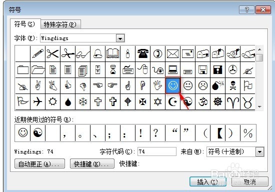Pick the open raised hand symbol
The height and width of the screenshot is (192, 275).
157,85
